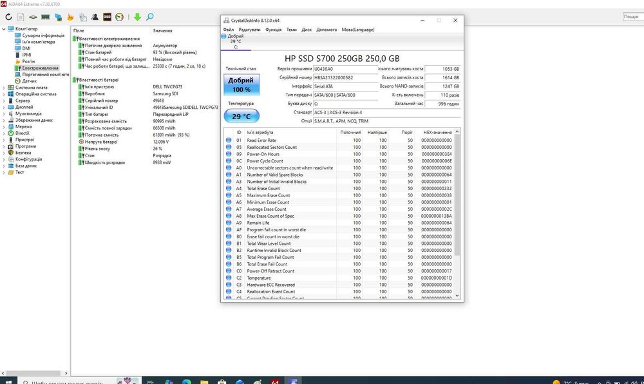Collapse the Комп'ютер tree node
The image size is (644, 384).
point(4,29)
